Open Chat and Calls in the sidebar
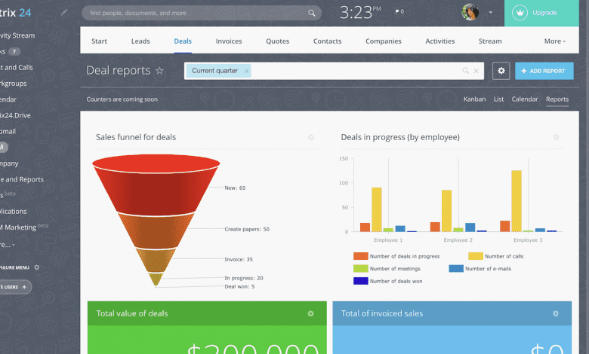Image resolution: width=589 pixels, height=354 pixels. tap(17, 68)
